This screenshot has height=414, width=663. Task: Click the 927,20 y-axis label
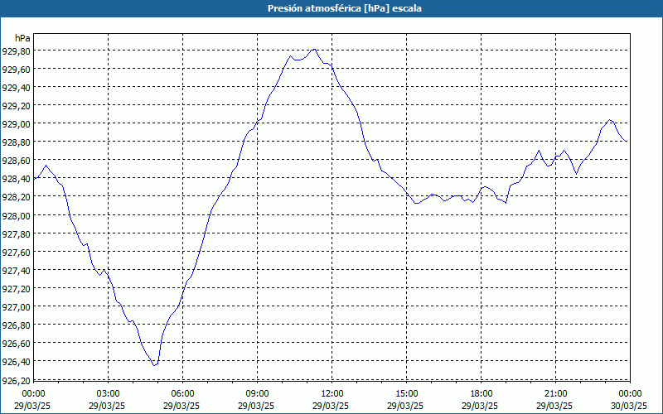tap(16, 288)
